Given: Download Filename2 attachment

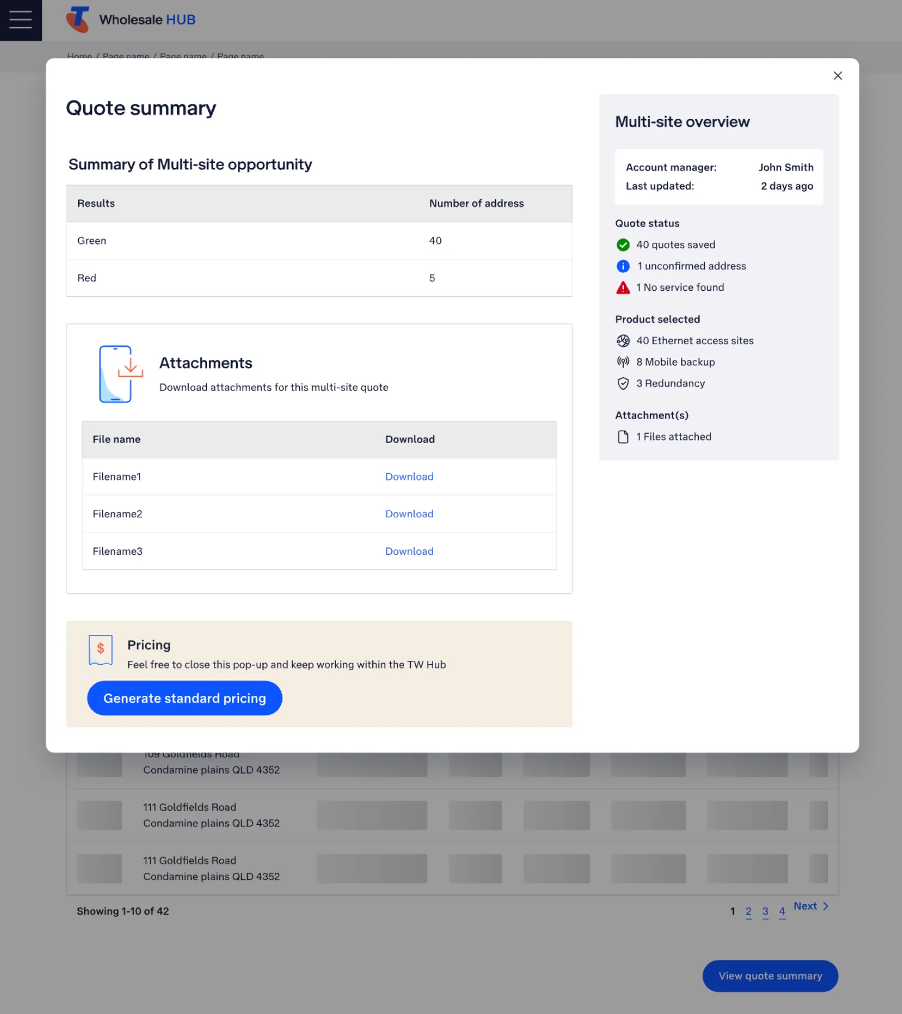Looking at the screenshot, I should [x=409, y=514].
